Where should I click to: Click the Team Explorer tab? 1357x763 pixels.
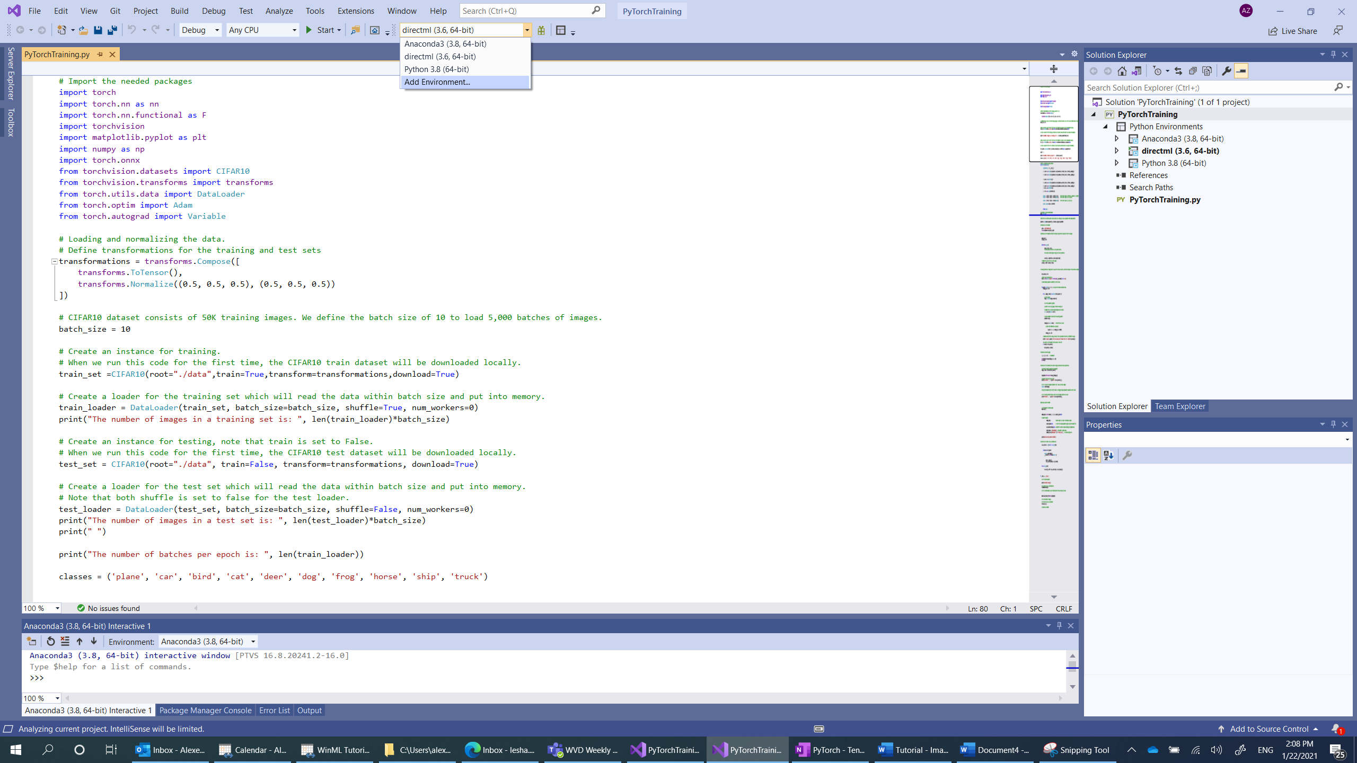[1180, 406]
